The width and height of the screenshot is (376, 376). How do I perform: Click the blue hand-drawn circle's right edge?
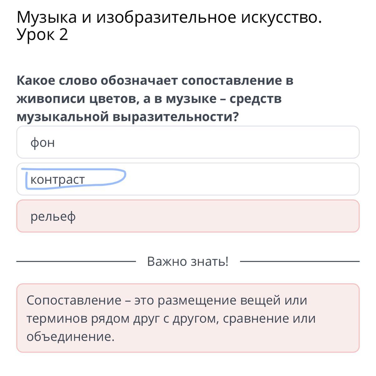(x=124, y=176)
